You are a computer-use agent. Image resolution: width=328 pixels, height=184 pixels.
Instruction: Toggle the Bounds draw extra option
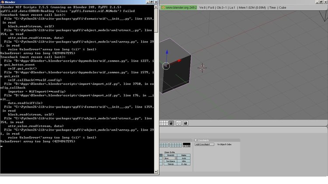coord(171,155)
